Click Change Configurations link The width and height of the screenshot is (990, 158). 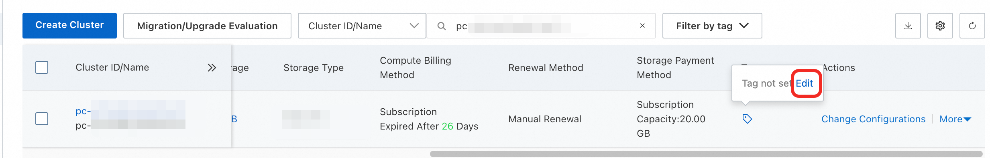[873, 119]
